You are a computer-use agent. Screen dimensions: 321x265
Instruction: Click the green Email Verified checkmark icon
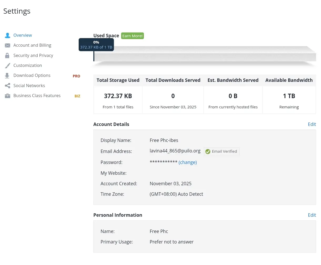pos(208,151)
